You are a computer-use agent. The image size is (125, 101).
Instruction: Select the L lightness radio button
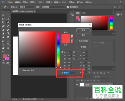tap(78, 52)
